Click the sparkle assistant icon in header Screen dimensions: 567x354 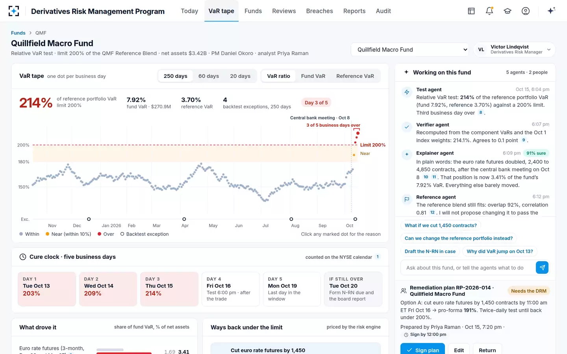tap(551, 11)
